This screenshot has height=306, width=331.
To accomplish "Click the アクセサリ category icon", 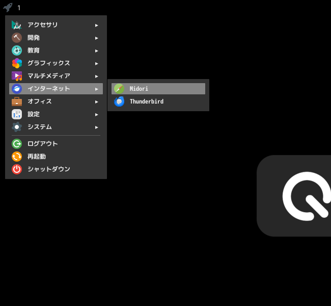I will pos(17,25).
